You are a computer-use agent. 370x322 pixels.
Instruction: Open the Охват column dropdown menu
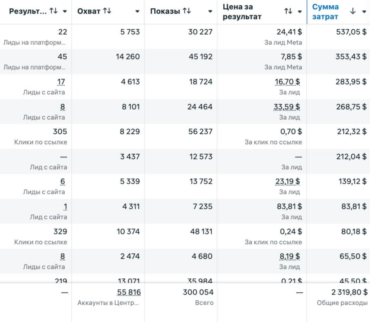click(x=137, y=12)
